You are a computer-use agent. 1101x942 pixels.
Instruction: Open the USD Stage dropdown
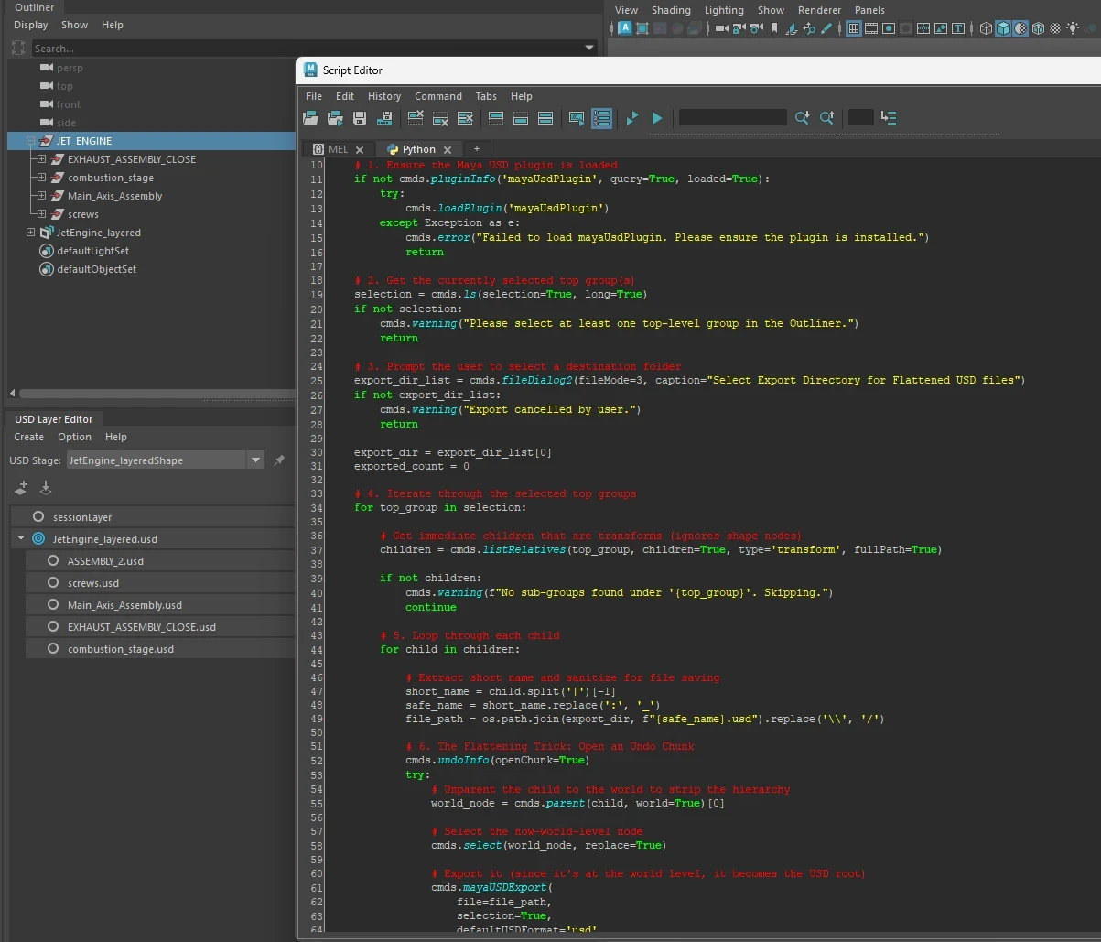(x=255, y=460)
